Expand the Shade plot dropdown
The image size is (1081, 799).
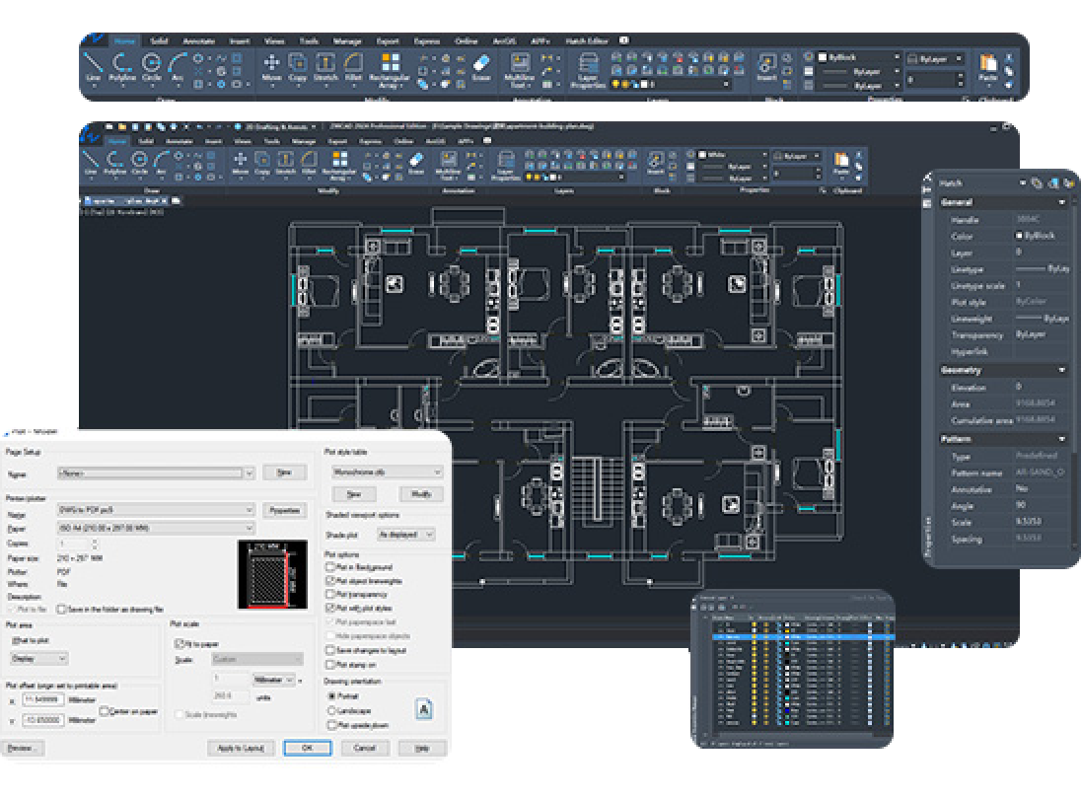[x=405, y=534]
